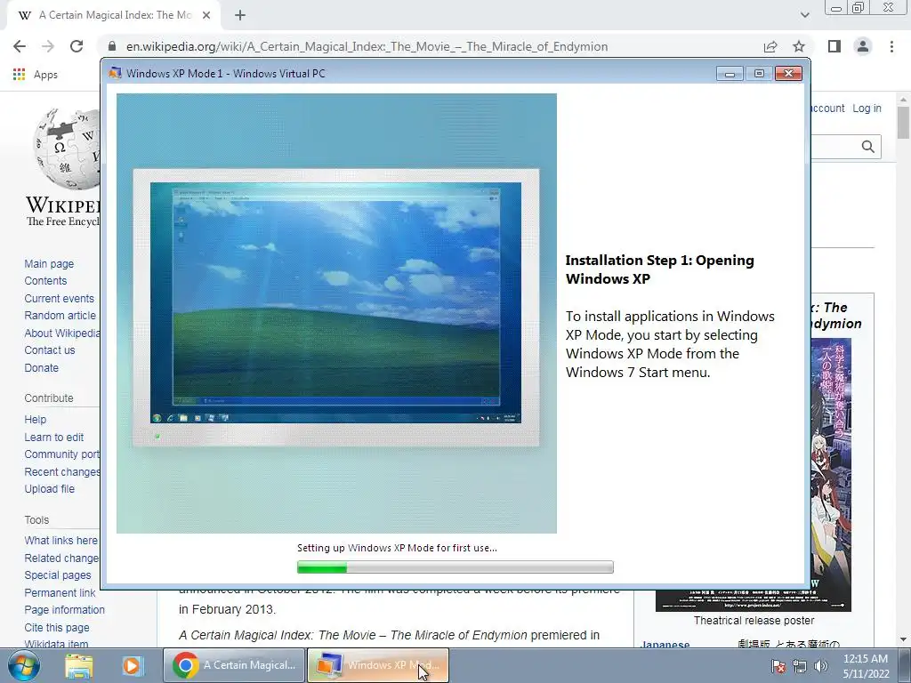Image resolution: width=911 pixels, height=683 pixels.
Task: Click the URL address bar
Action: pos(367,46)
